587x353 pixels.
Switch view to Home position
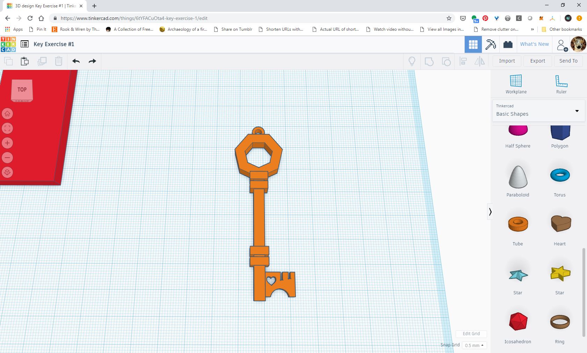[x=8, y=114]
